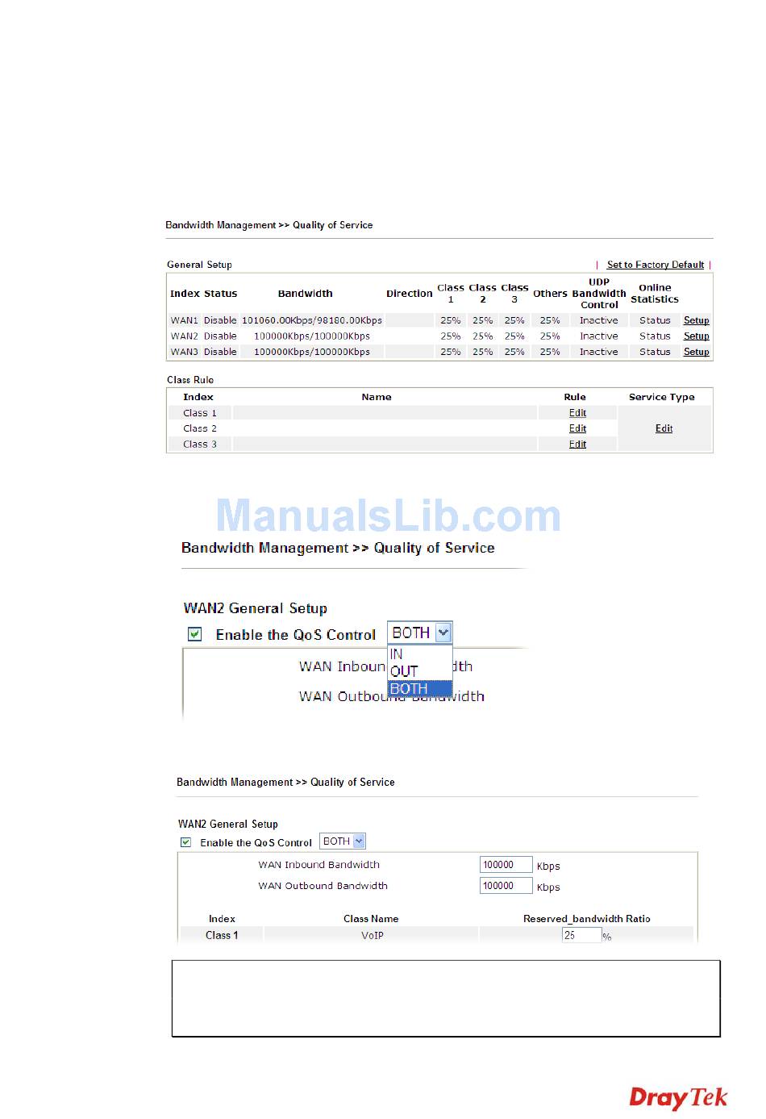Click the WAN Inbound Bandwidth input field
The width and height of the screenshot is (766, 1119).
point(506,865)
